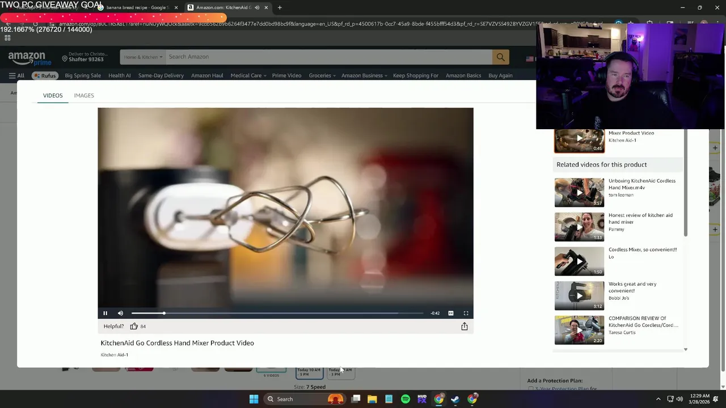Open Amazon Basics in nav bar
726x408 pixels.
463,75
